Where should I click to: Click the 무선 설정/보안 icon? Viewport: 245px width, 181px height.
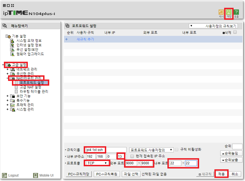tap(12, 50)
